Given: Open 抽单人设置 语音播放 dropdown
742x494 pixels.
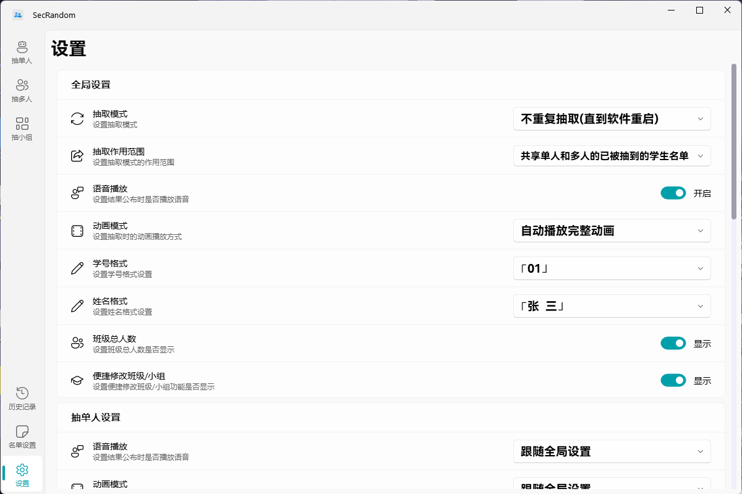Looking at the screenshot, I should (x=612, y=451).
